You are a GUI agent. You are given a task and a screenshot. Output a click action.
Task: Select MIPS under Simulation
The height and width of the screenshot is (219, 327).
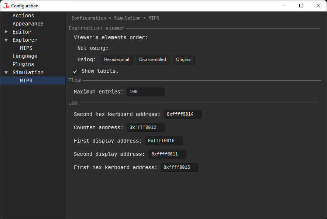point(26,80)
